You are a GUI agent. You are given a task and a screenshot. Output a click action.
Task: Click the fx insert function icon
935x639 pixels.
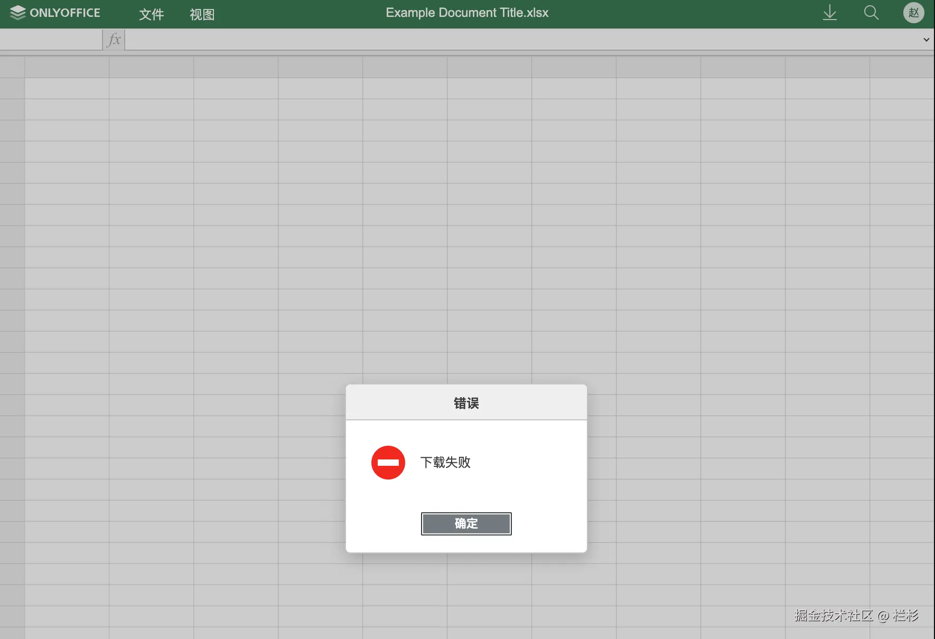pos(114,40)
